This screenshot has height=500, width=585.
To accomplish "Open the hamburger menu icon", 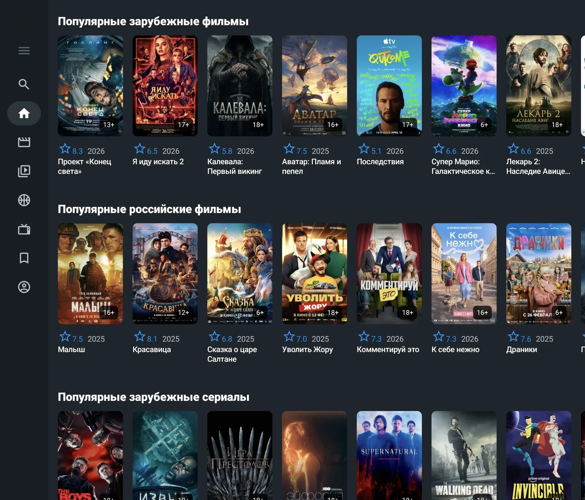I will [x=24, y=51].
